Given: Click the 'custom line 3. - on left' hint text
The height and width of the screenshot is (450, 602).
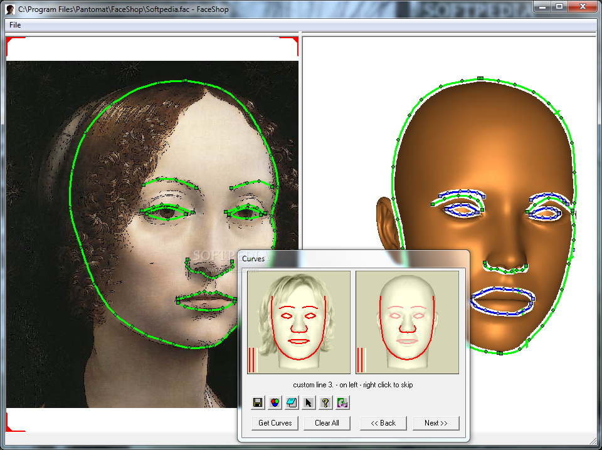Looking at the screenshot, I should click(353, 385).
